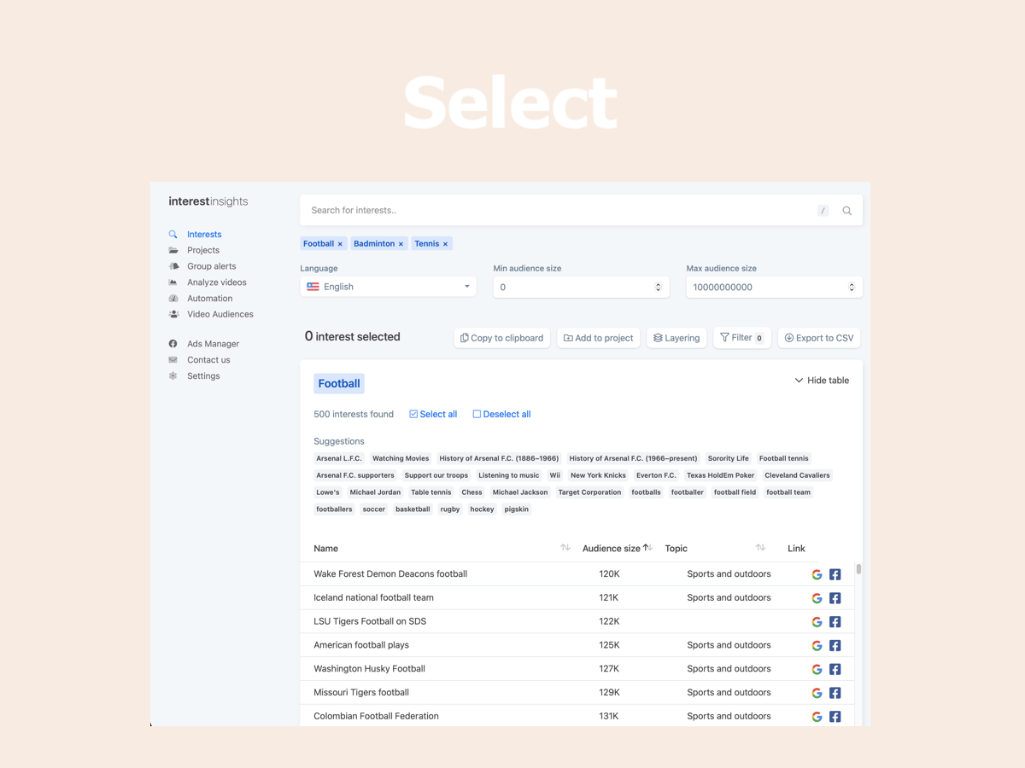1025x768 pixels.
Task: Click the 120K audience size cell
Action: (x=609, y=574)
